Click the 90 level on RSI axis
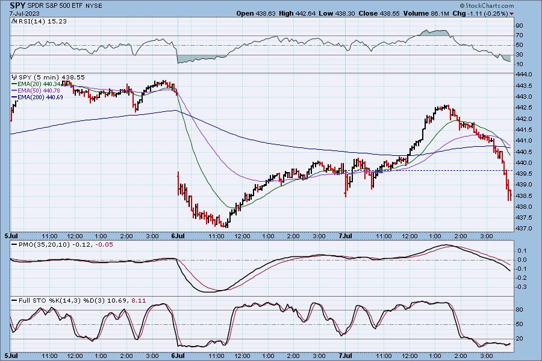The image size is (542, 361). (520, 25)
